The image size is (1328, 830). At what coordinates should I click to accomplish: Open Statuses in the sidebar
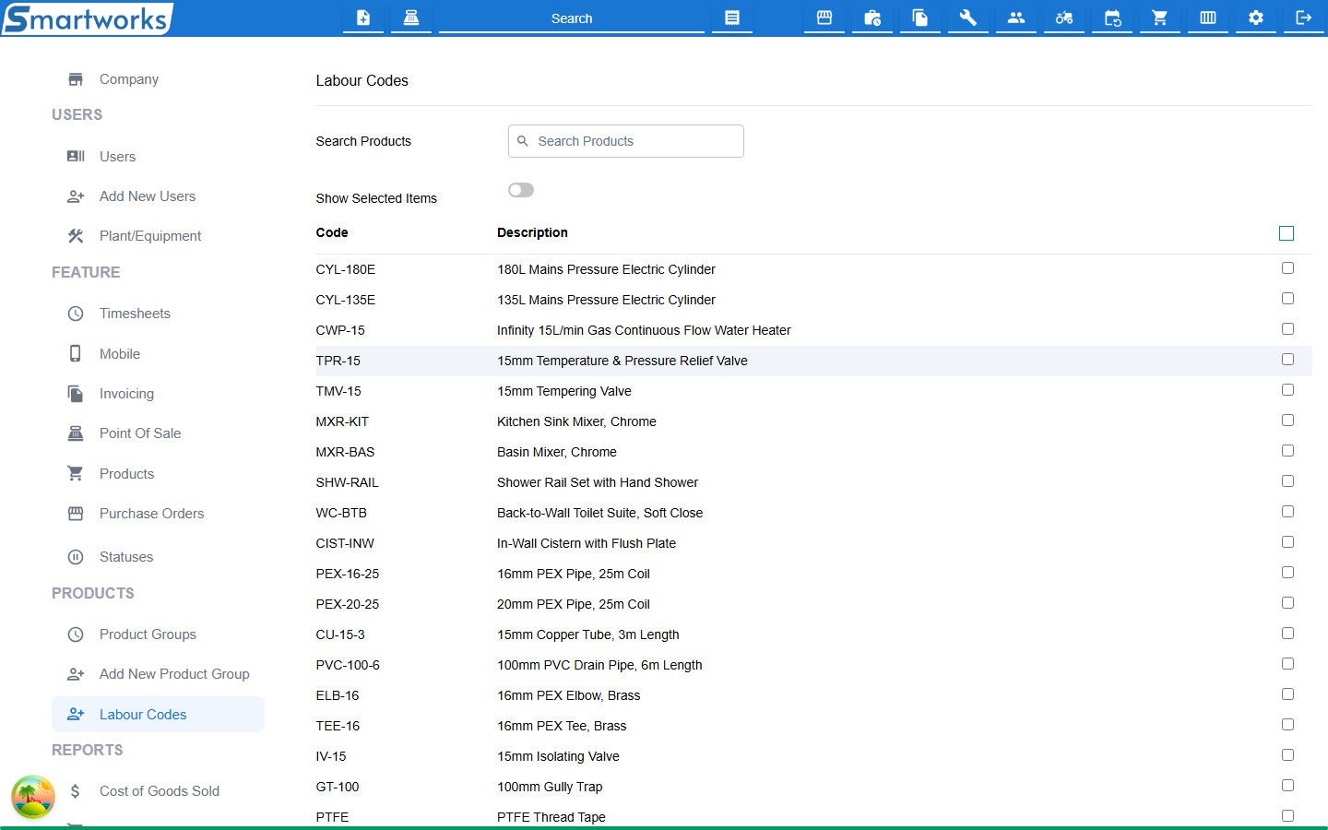pos(158,557)
